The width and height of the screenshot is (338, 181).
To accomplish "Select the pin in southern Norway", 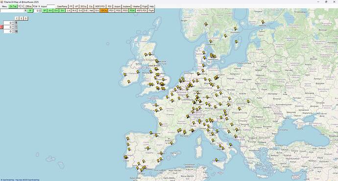I will (206, 24).
